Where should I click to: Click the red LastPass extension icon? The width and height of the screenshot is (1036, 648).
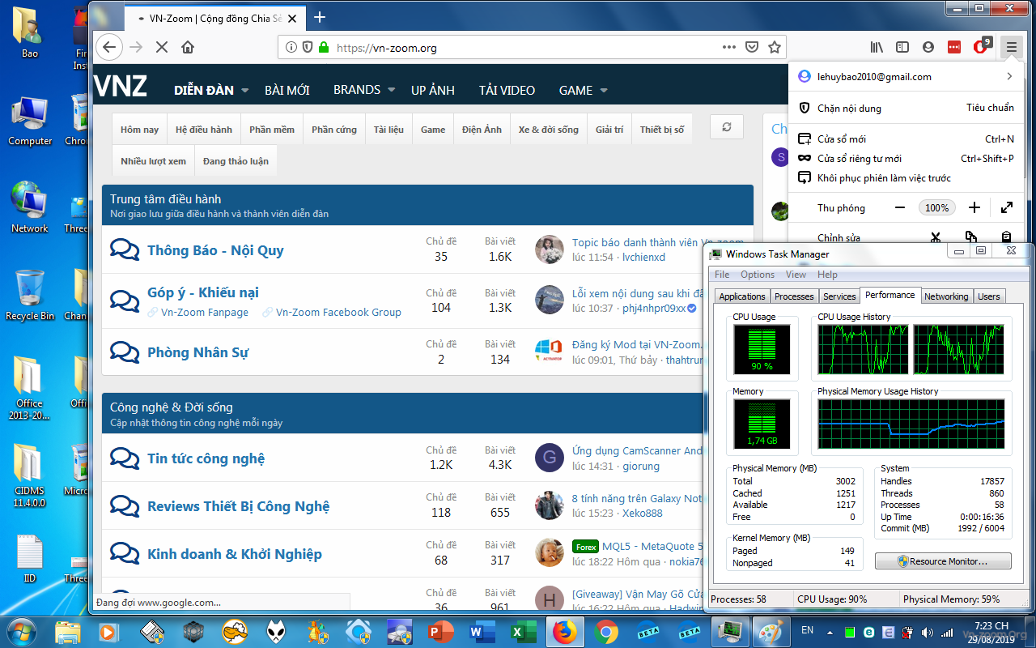[x=954, y=47]
